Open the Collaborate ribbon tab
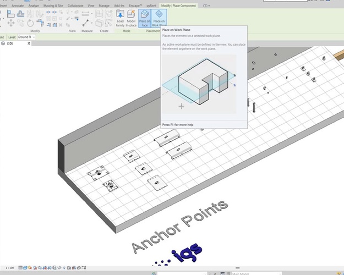Viewport: 344px width, 275px height. pyautogui.click(x=75, y=5)
